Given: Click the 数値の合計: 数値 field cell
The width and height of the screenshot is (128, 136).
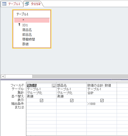Looking at the screenshot, I should pyautogui.click(x=102, y=85).
